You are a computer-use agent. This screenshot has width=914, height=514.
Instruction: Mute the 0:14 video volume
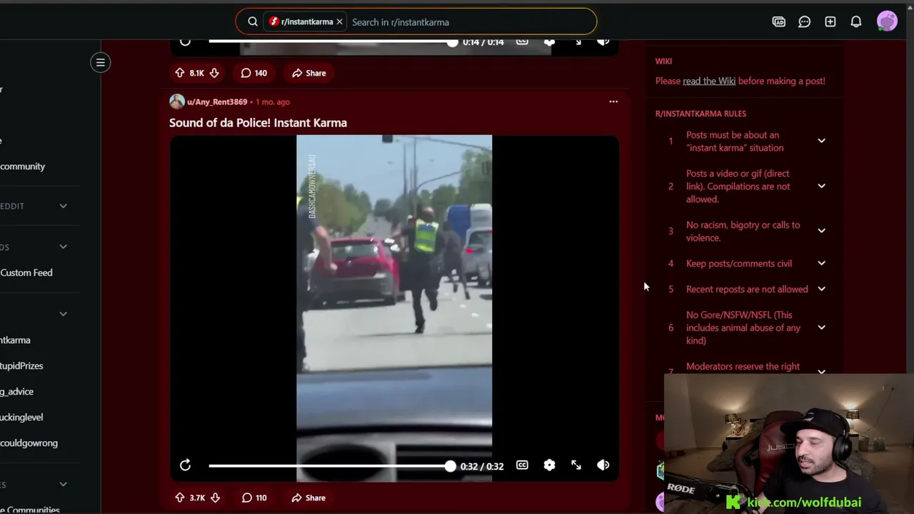pyautogui.click(x=603, y=41)
